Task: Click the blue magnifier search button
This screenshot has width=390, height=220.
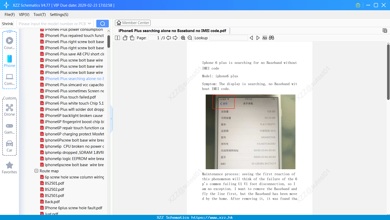Action: click(x=102, y=24)
